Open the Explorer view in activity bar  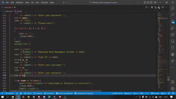173,8
